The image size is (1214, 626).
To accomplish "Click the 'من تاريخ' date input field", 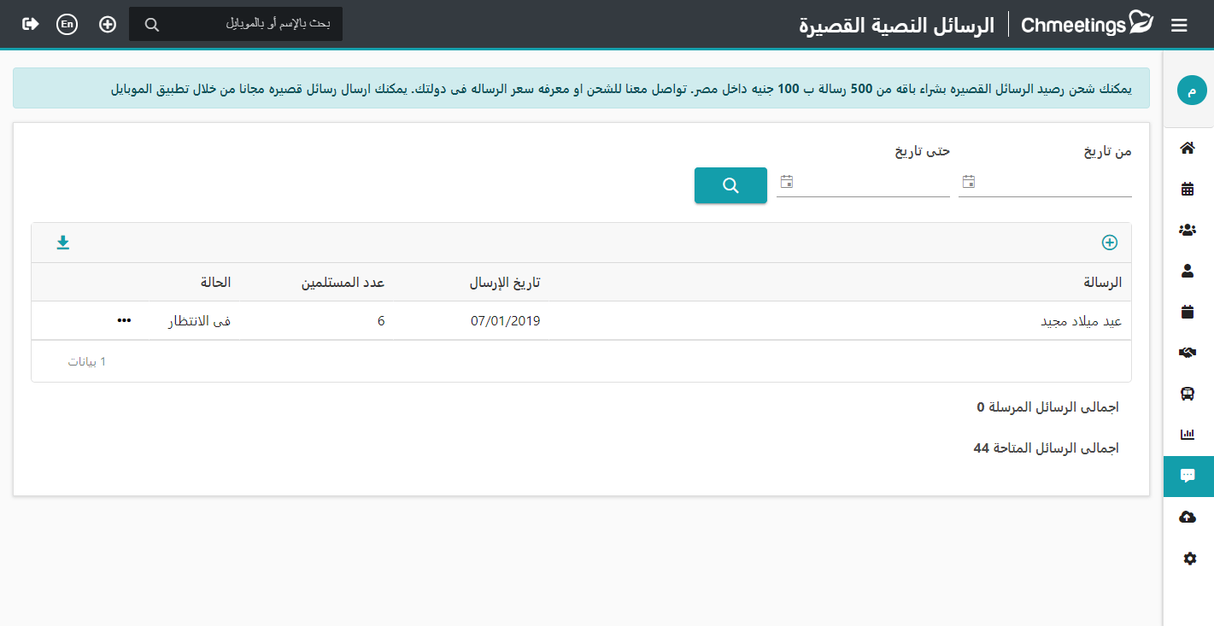I will [1045, 182].
